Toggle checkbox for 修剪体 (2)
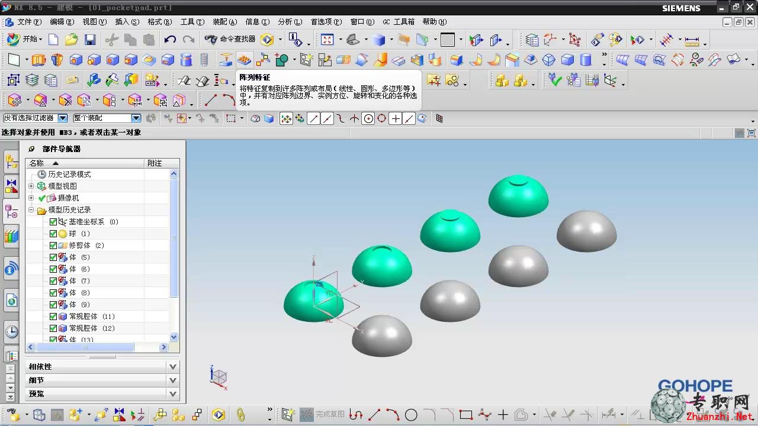758x426 pixels. click(x=53, y=246)
